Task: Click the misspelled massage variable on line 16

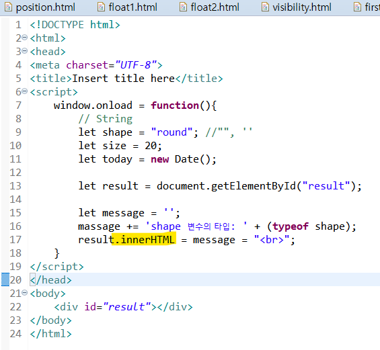Action: click(99, 226)
